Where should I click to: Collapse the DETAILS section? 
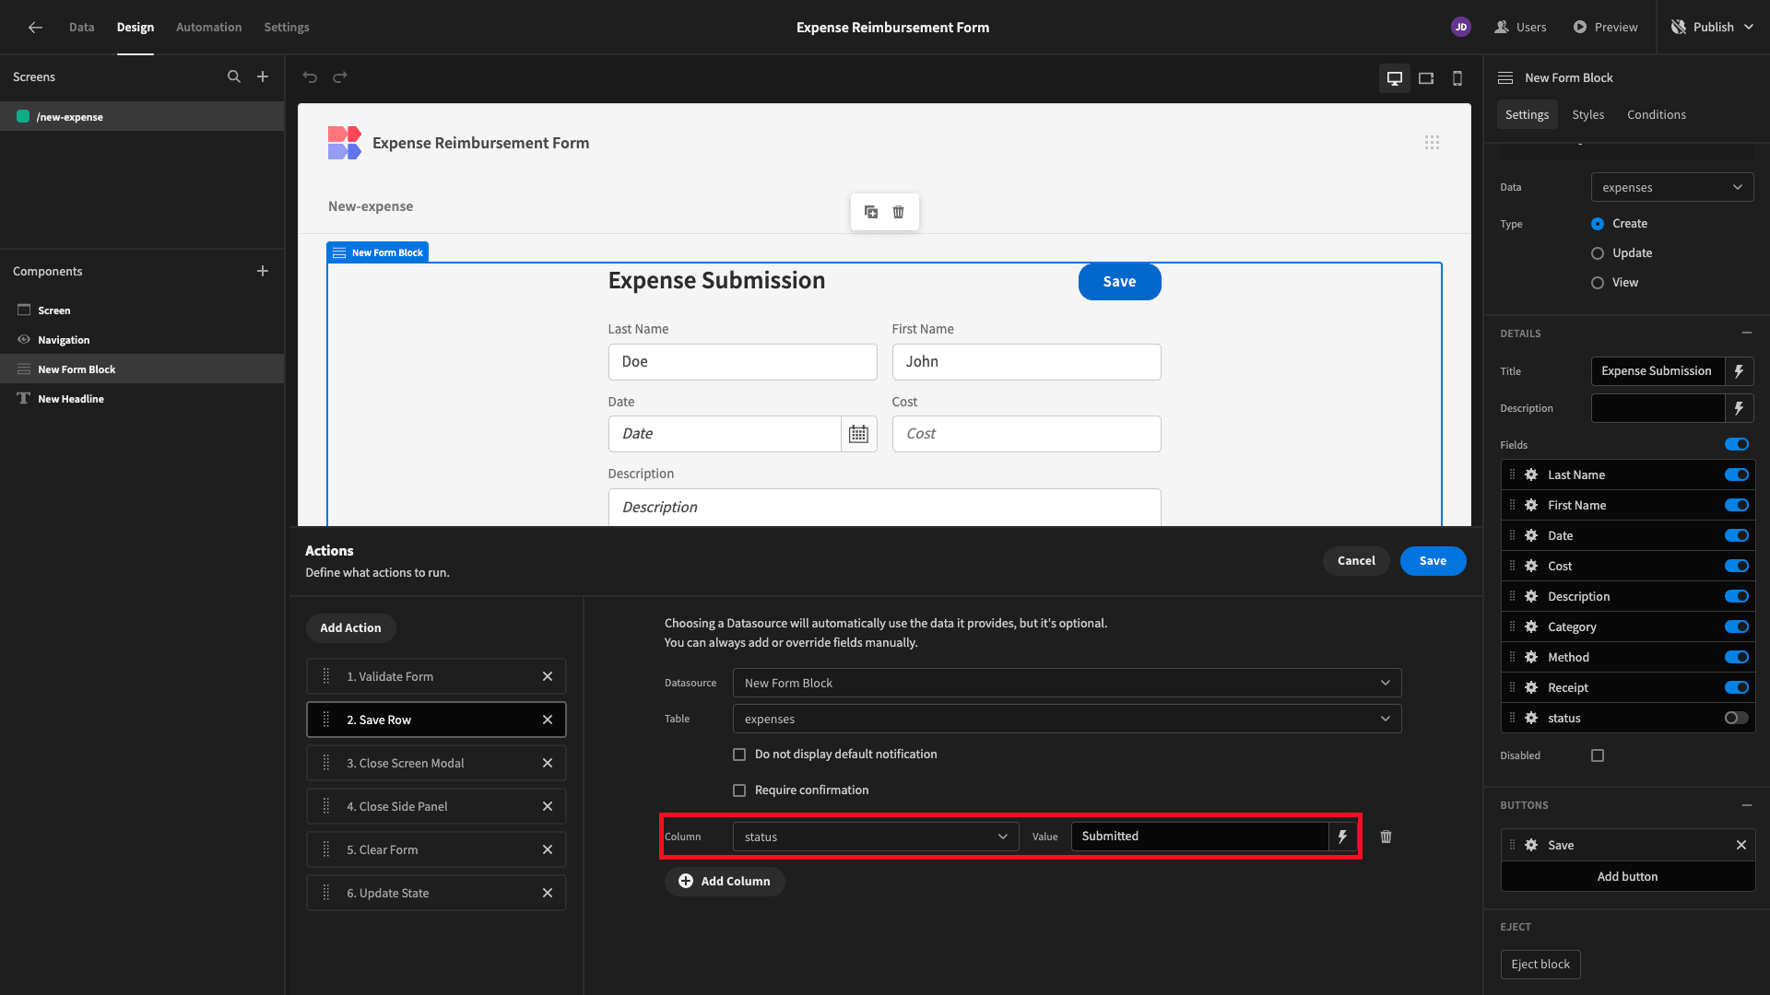tap(1746, 334)
